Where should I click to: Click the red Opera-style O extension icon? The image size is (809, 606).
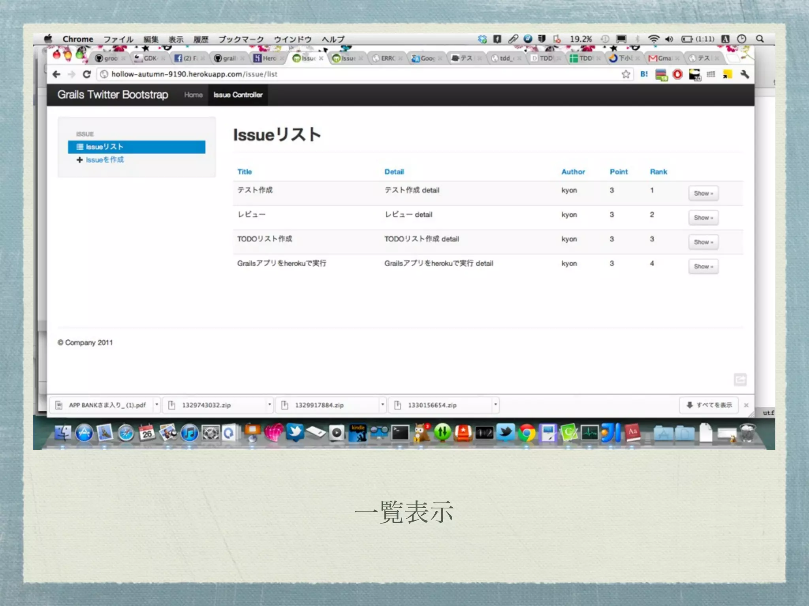(x=677, y=74)
